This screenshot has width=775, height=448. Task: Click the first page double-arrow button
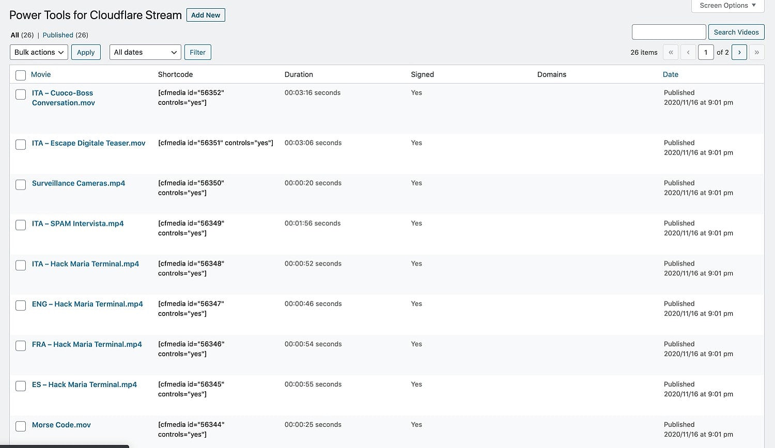click(671, 52)
